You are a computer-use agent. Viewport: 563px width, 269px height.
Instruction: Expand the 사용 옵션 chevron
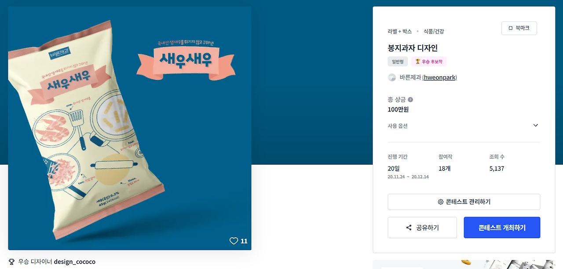point(535,125)
